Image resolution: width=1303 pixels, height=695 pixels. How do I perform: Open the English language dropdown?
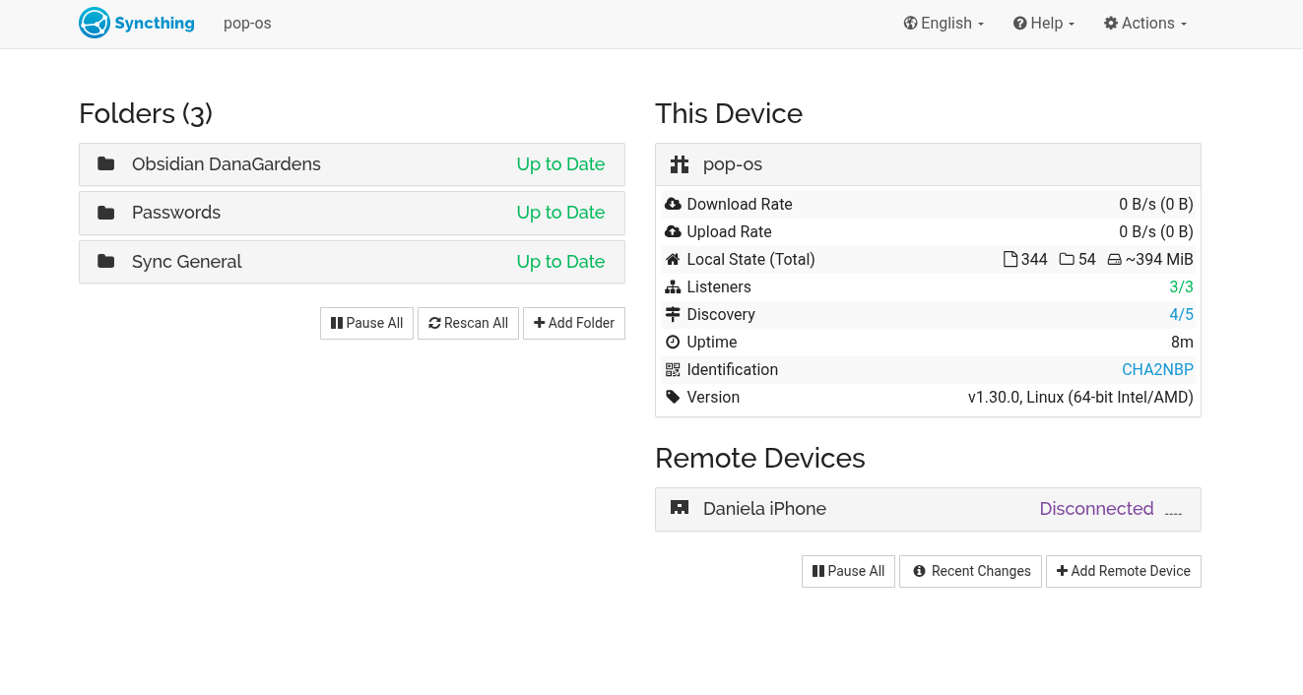(x=944, y=24)
